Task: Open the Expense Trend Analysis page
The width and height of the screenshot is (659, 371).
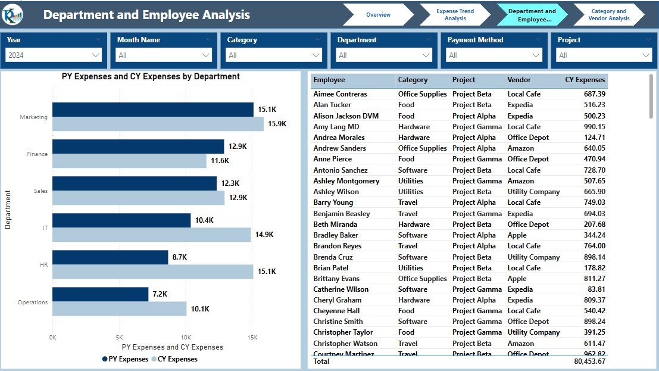Action: 455,14
